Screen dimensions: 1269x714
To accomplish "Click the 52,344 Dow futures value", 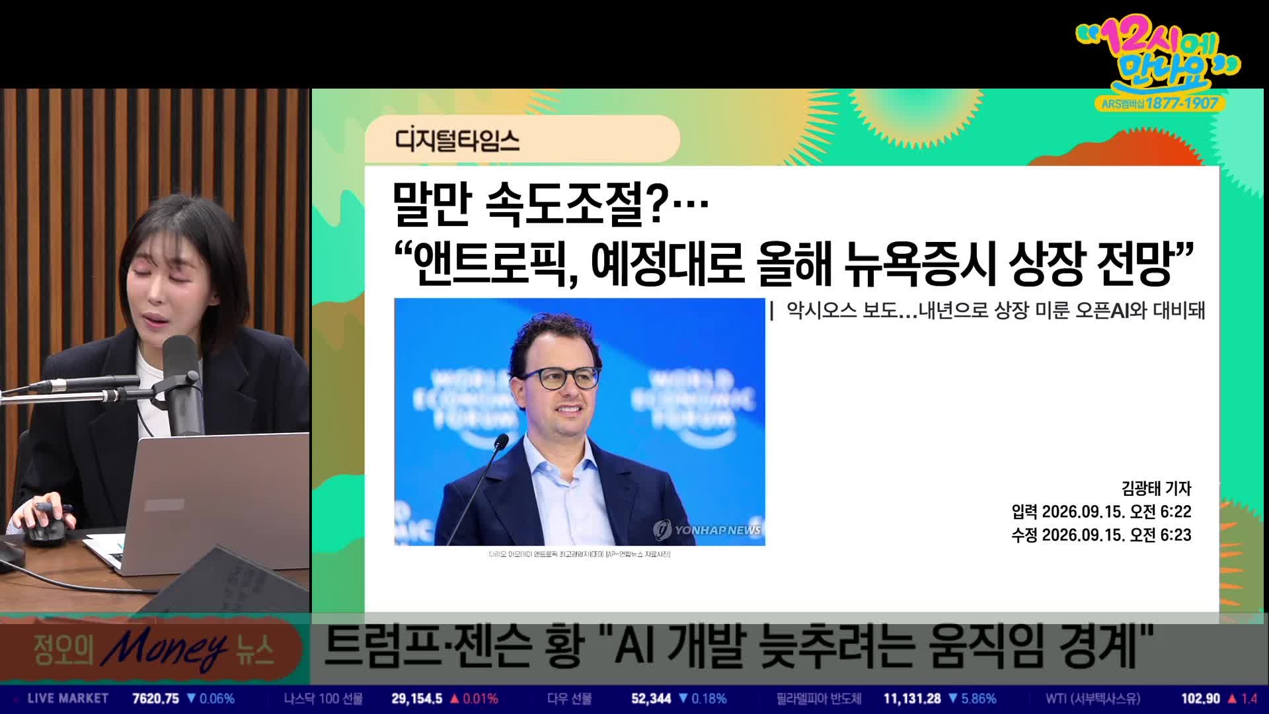I will [651, 699].
